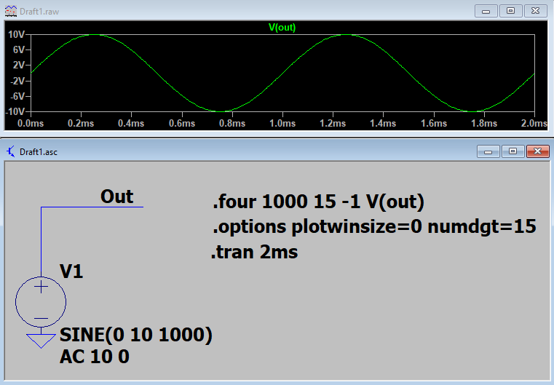This screenshot has height=385, width=554.
Task: Click the Draft1.raw waveform window icon
Action: [11, 12]
